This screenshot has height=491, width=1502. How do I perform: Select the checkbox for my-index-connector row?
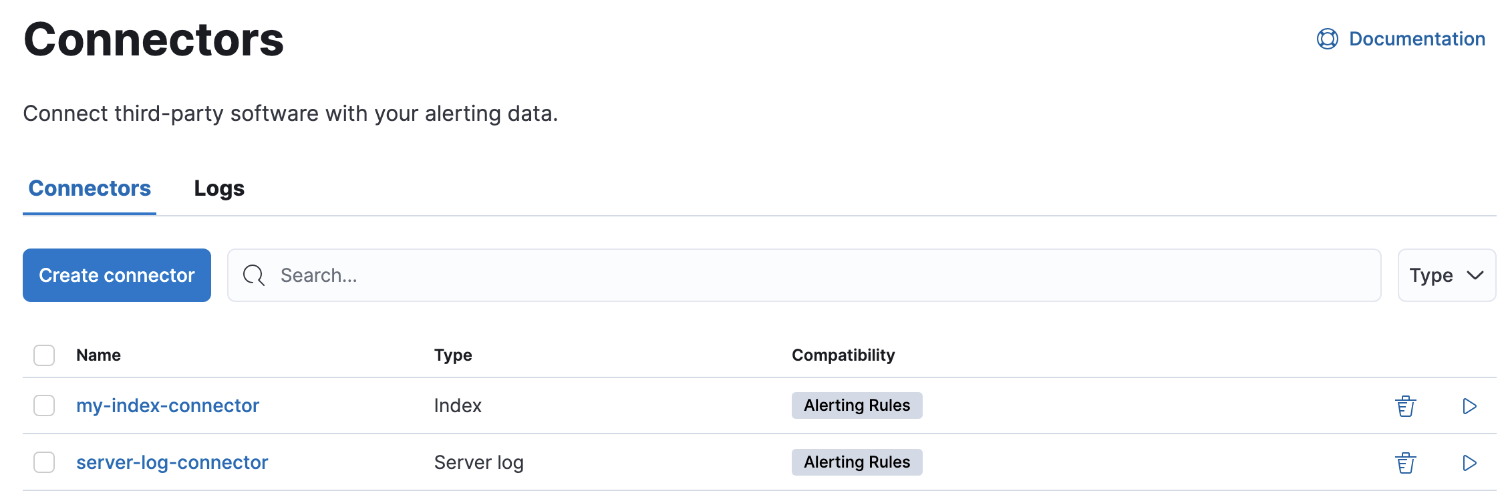(x=43, y=405)
